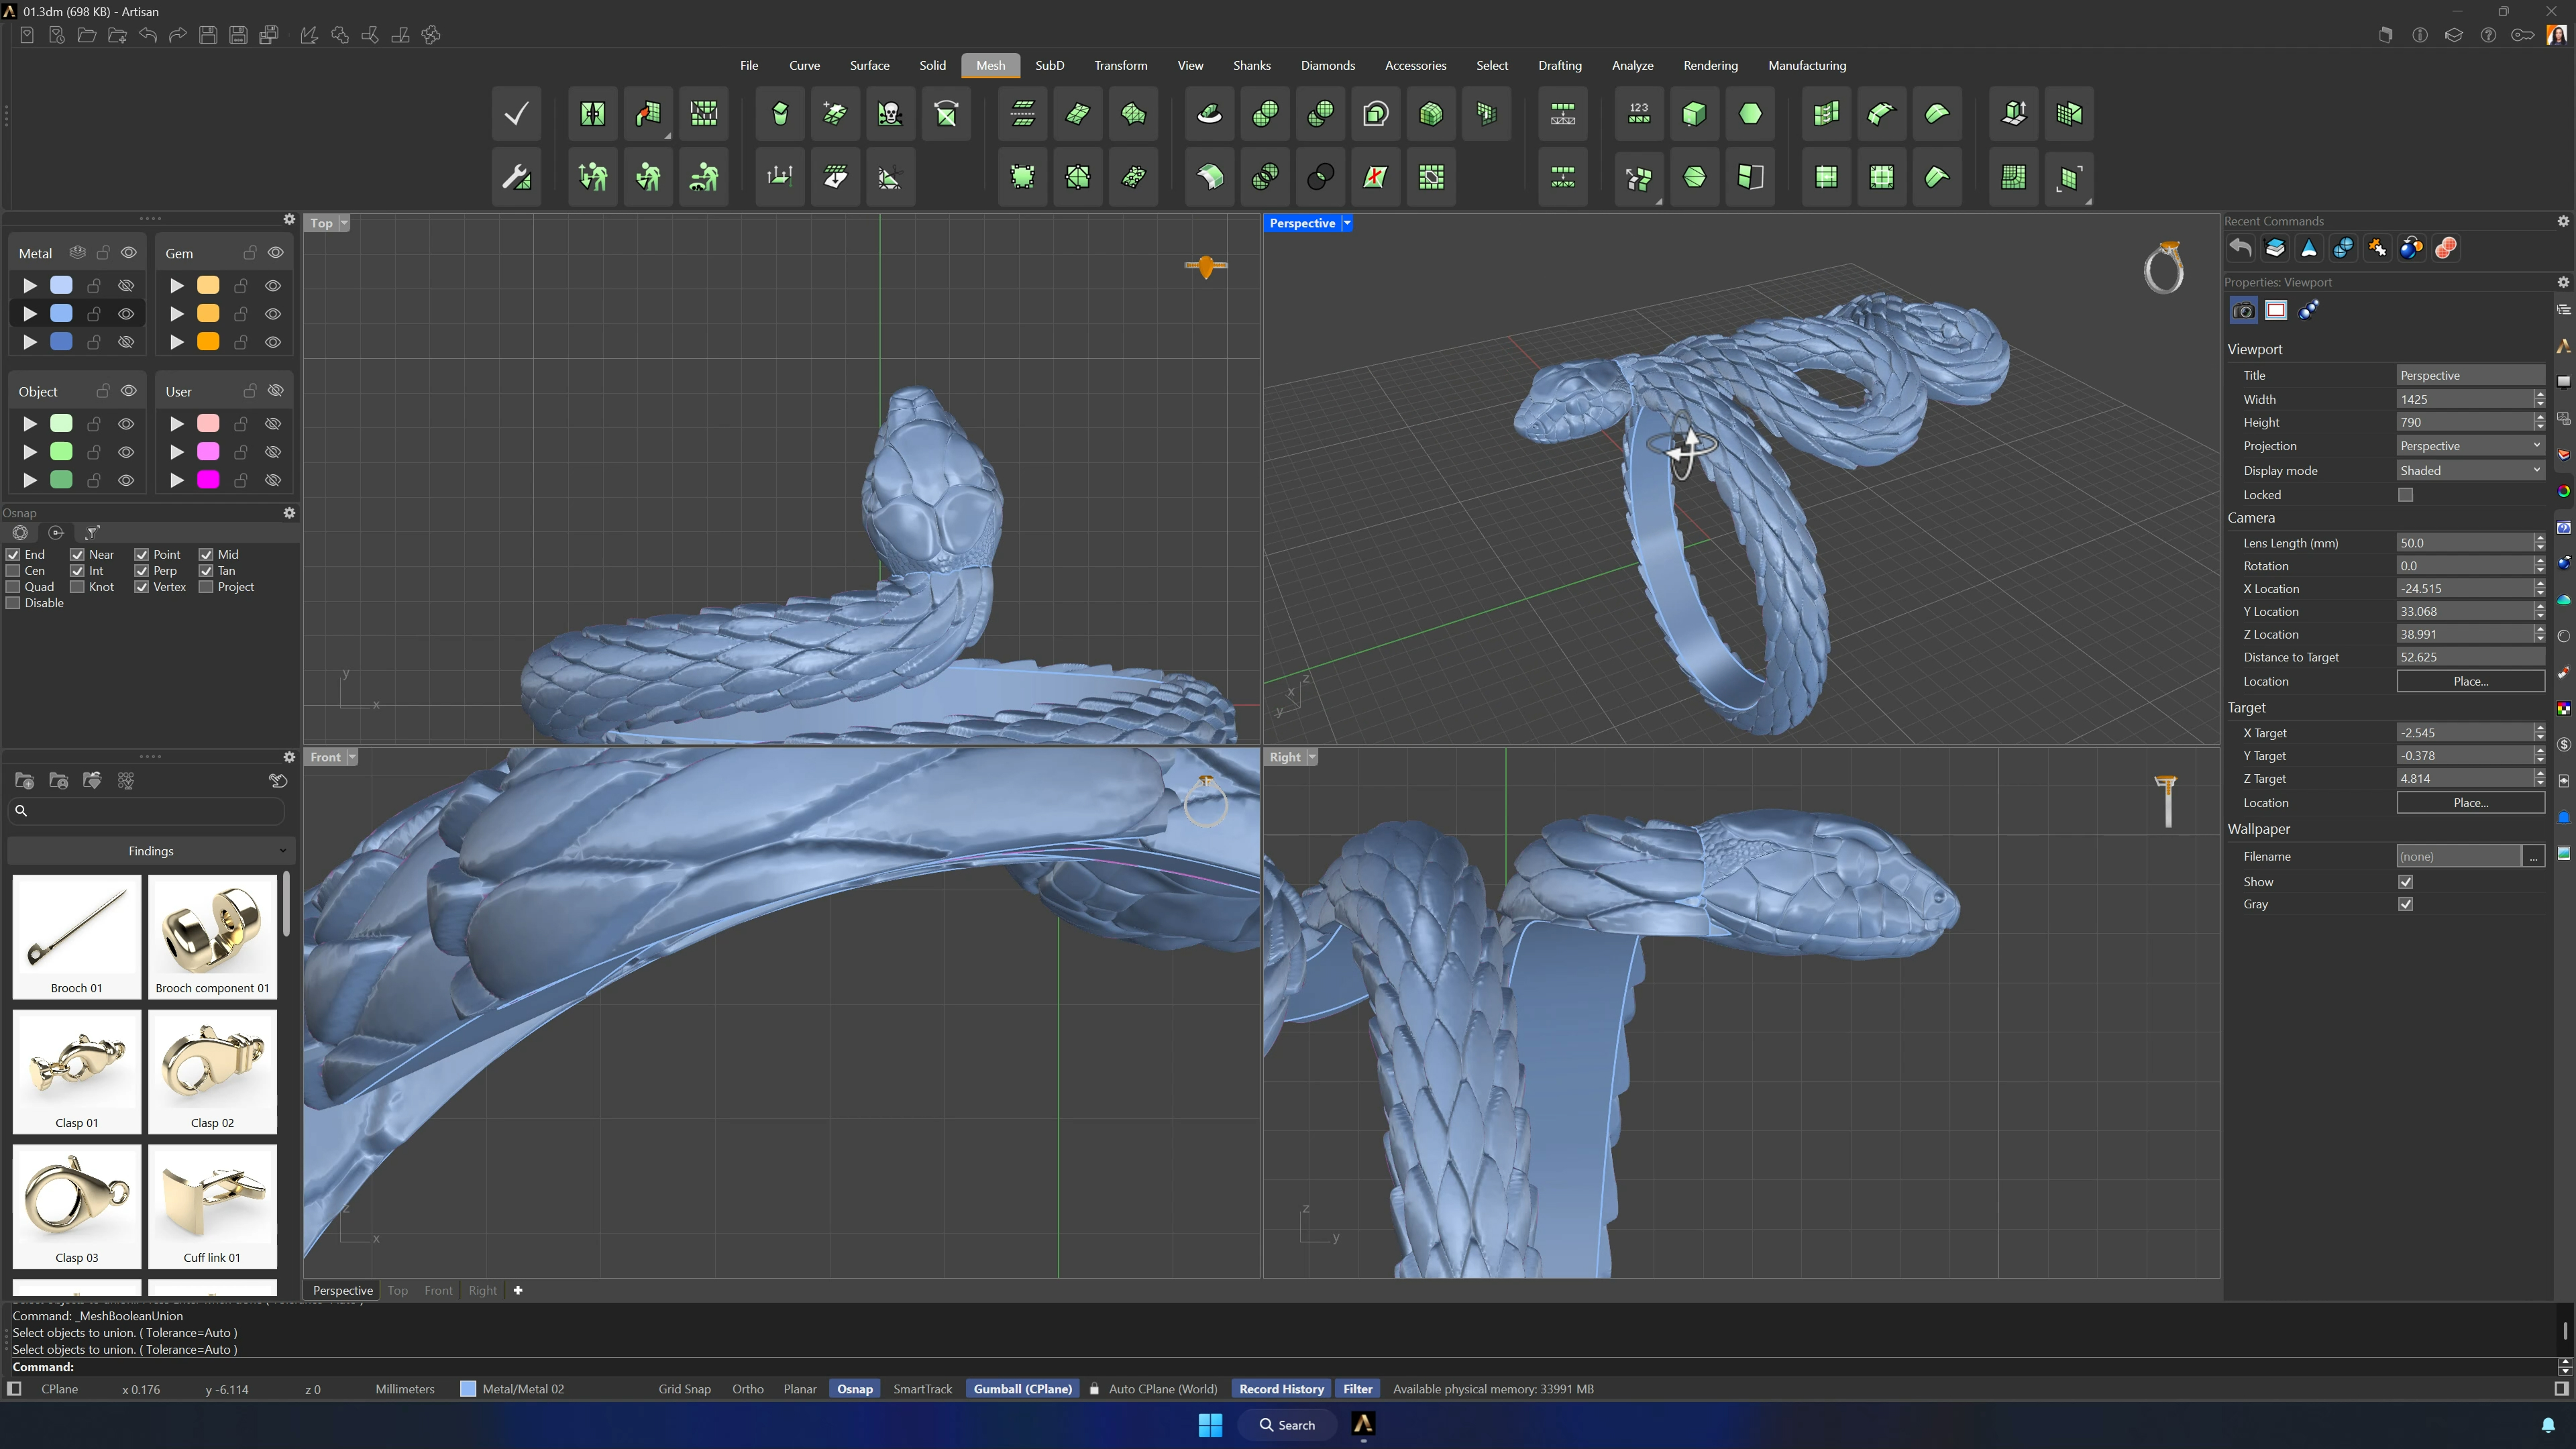Click the checkmark Check Mesh tool icon

pyautogui.click(x=516, y=114)
